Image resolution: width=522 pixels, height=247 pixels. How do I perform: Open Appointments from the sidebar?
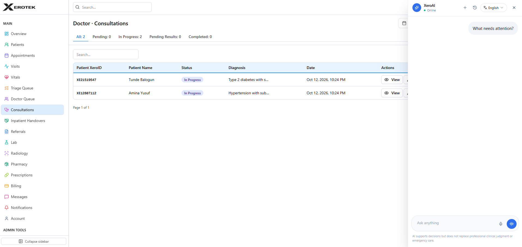(x=32, y=55)
